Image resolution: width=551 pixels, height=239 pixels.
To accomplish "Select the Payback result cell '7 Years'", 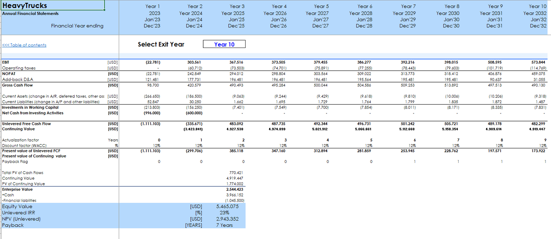I will pyautogui.click(x=224, y=225).
